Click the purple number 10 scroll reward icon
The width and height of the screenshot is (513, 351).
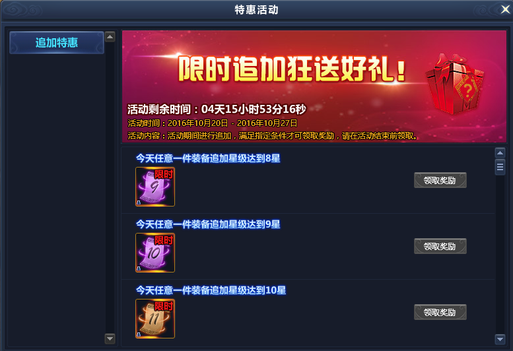point(155,253)
